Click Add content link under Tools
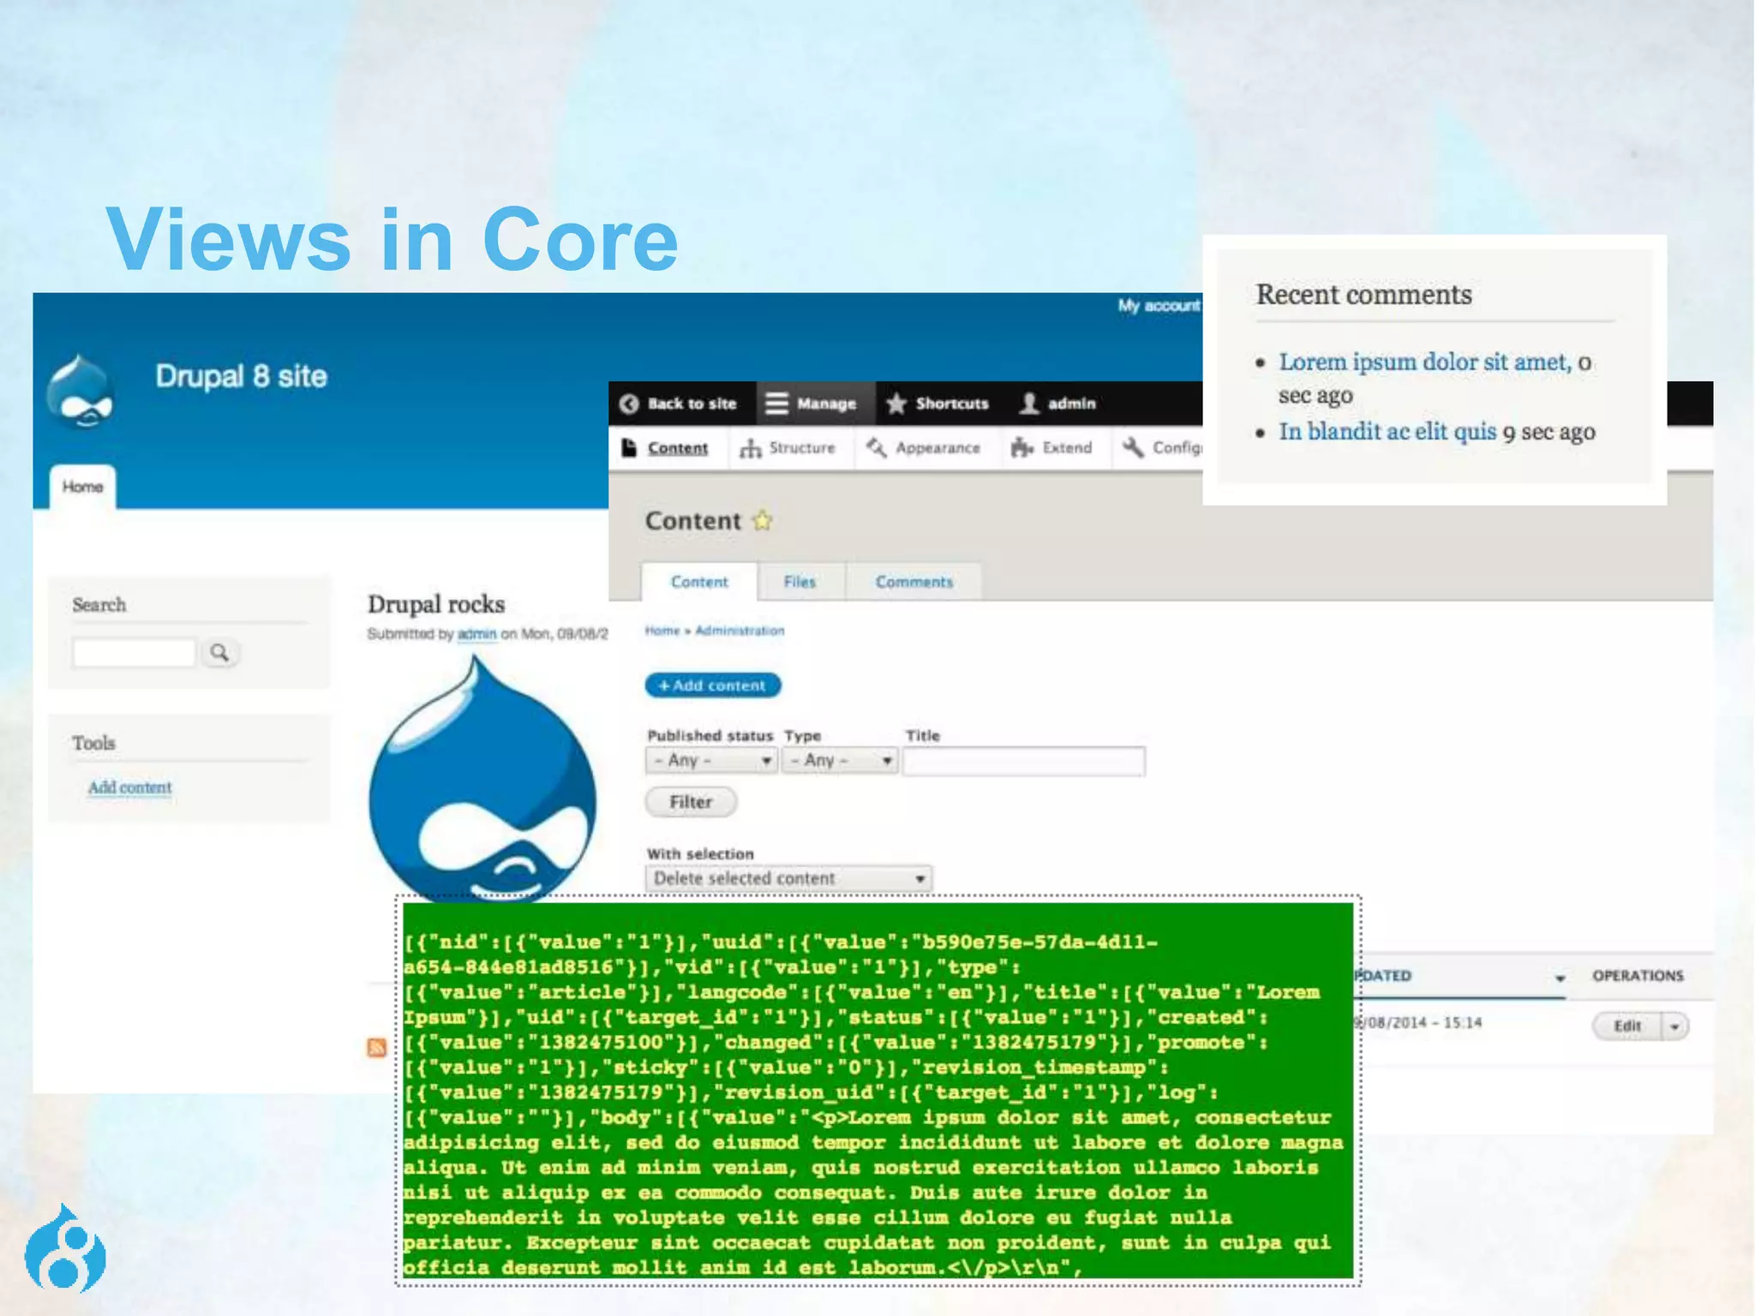The height and width of the screenshot is (1316, 1755). 130,787
